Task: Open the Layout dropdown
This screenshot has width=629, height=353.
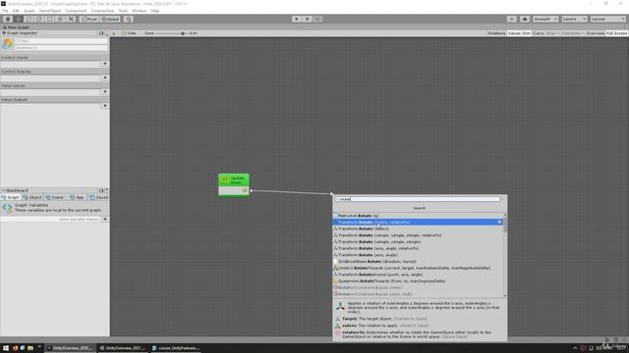Action: tap(607, 19)
